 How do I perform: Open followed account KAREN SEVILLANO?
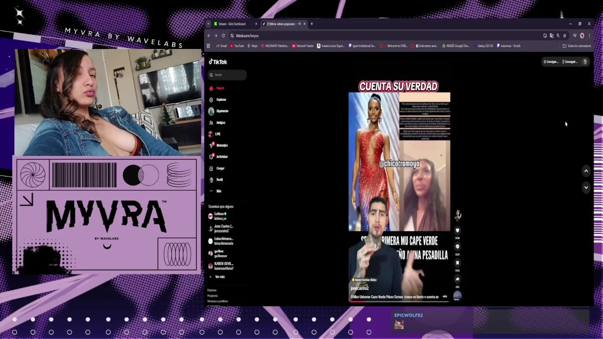point(221,266)
